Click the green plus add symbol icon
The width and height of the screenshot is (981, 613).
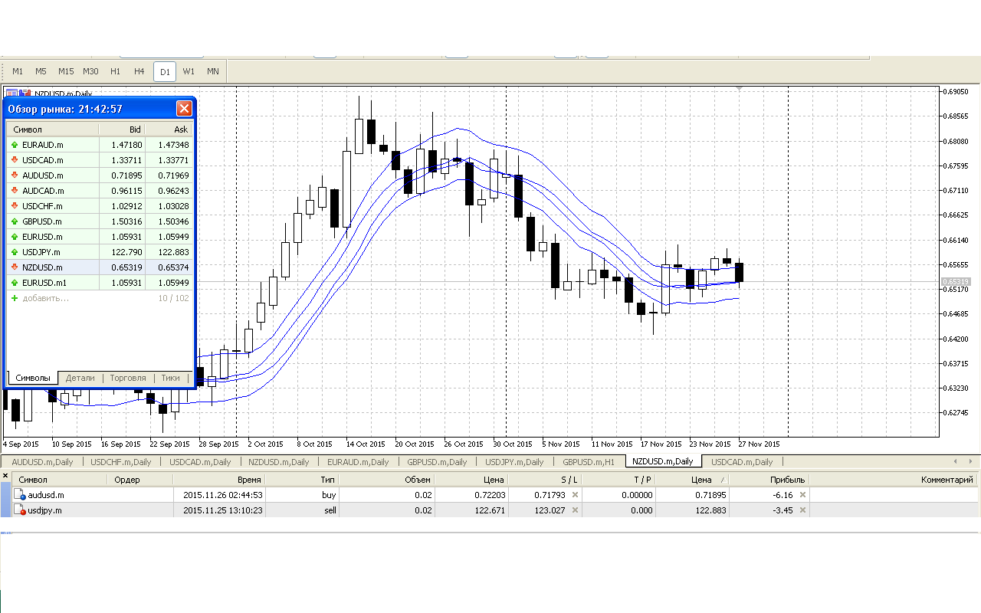[x=15, y=298]
